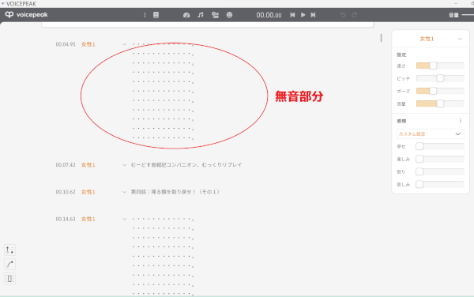Expand chevron of block at 00.04.95
Image resolution: width=474 pixels, height=297 pixels.
[x=124, y=44]
